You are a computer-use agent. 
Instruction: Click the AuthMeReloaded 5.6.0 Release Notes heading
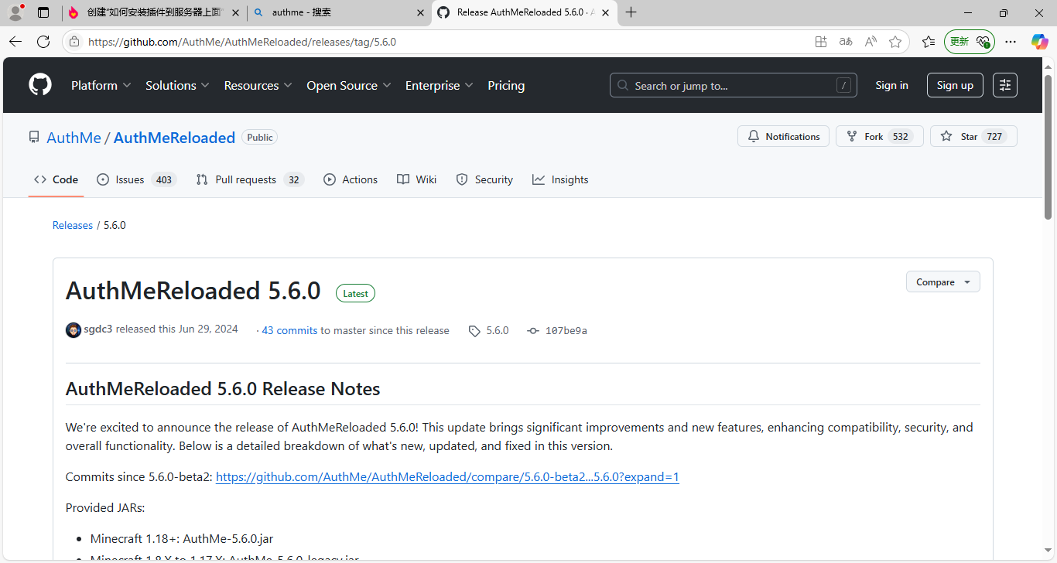tap(223, 389)
